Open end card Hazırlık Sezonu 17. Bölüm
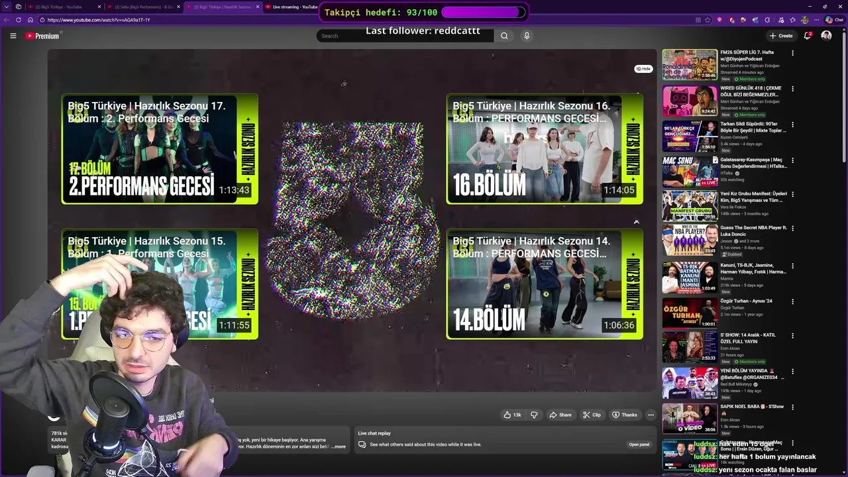 (x=160, y=148)
